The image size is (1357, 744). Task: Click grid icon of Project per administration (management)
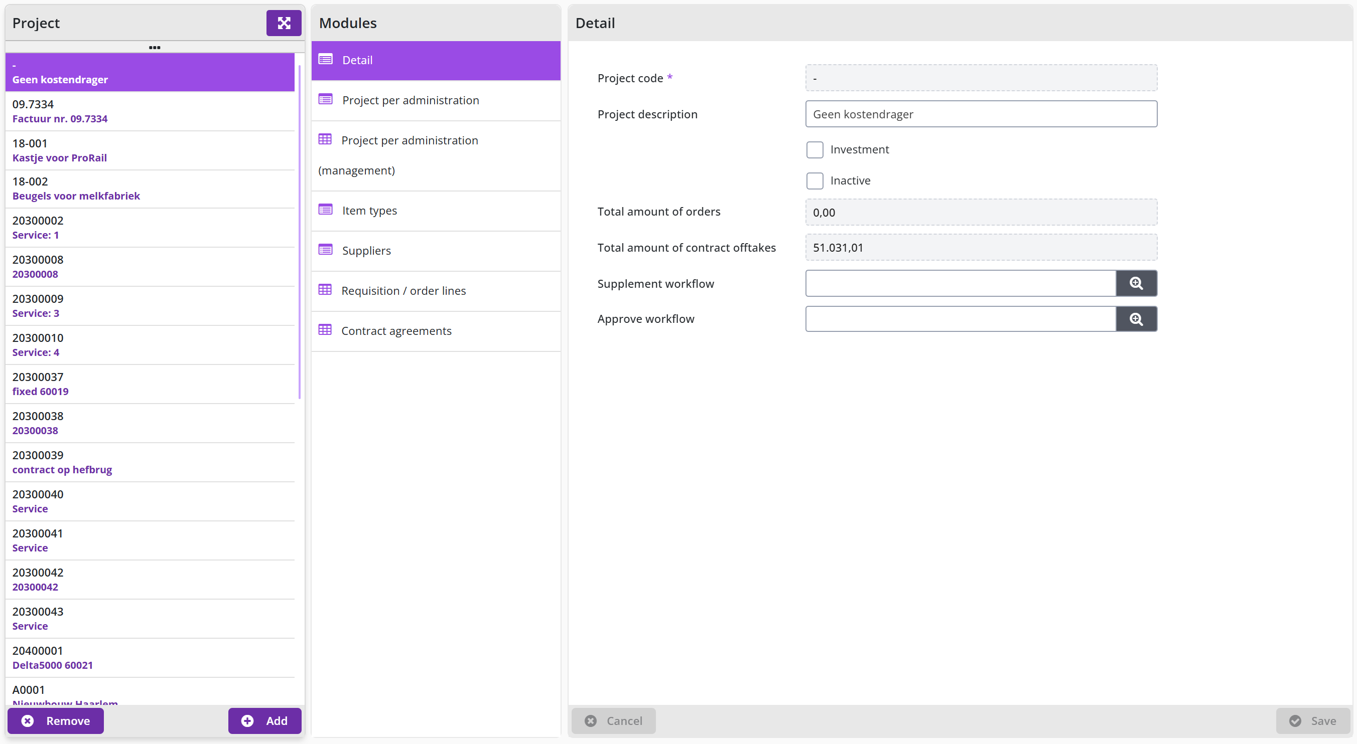click(x=325, y=139)
